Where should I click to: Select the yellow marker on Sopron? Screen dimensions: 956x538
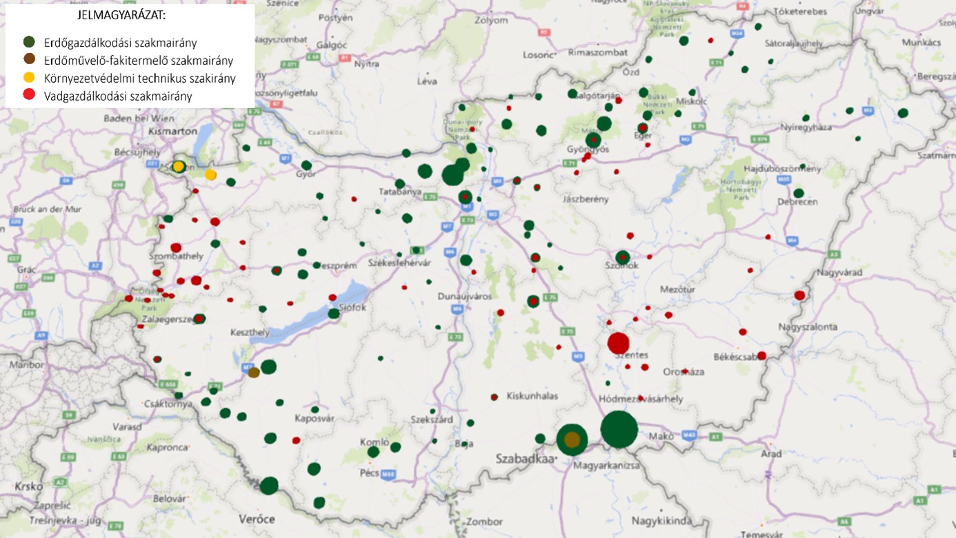click(x=179, y=166)
